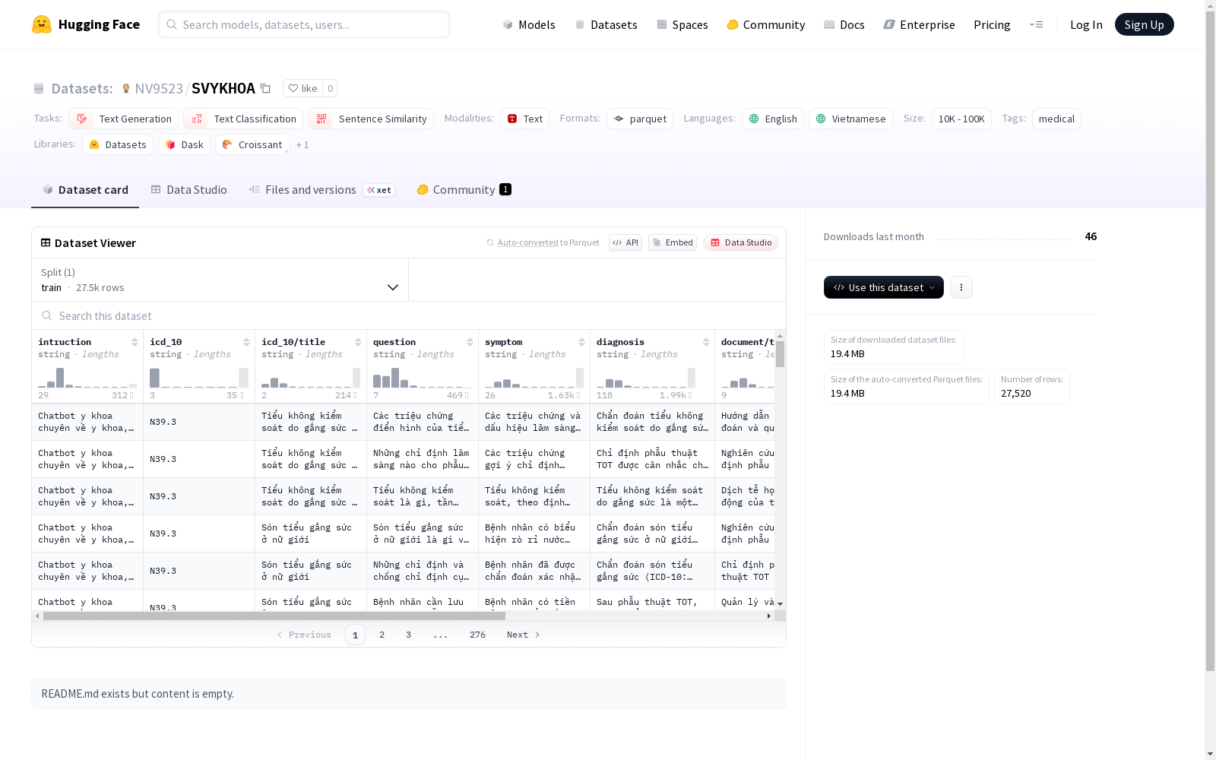The width and height of the screenshot is (1216, 760).
Task: Open the Community tab with 1 discussion
Action: (464, 190)
